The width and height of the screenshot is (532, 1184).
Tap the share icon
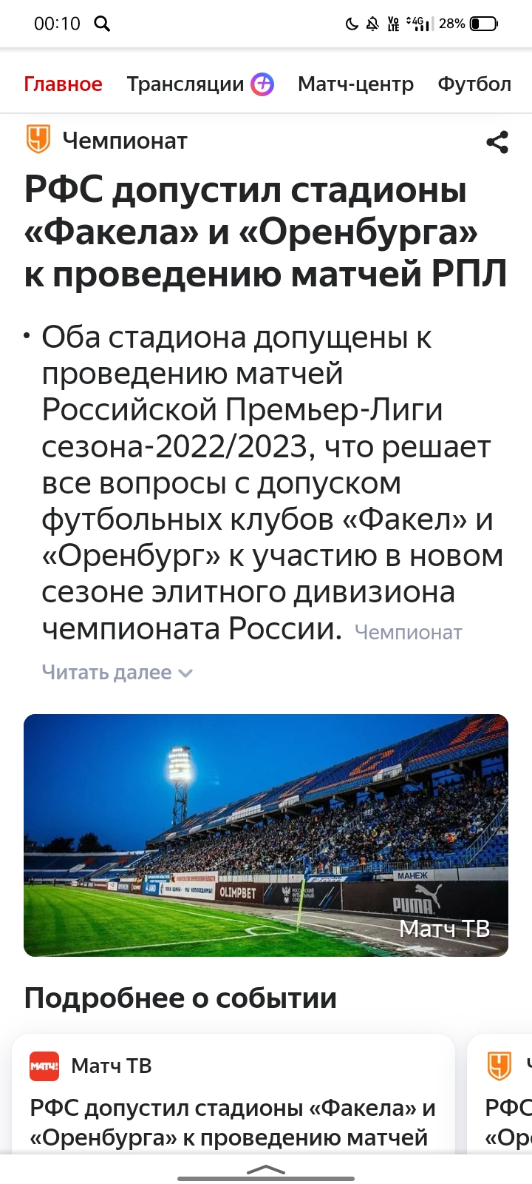tap(497, 142)
